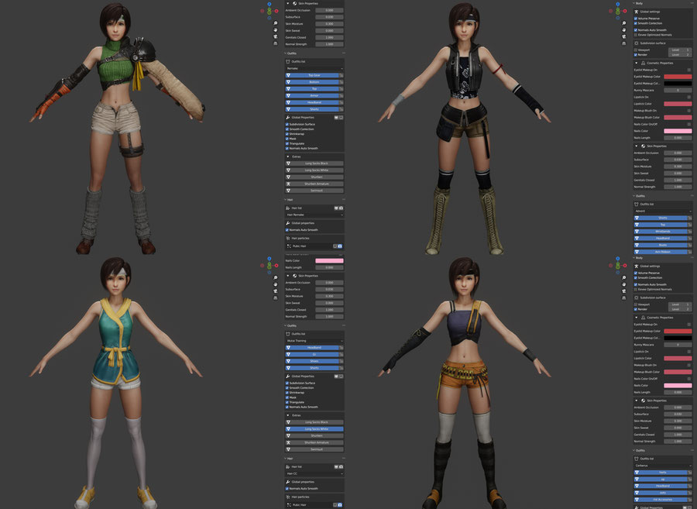Uncheck Volume Preserve in Advent Body panel
The height and width of the screenshot is (509, 697).
point(636,19)
